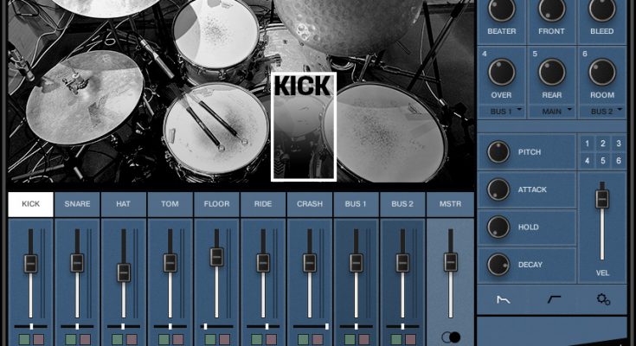636x346 pixels.
Task: Open the BUS 2 output dropdown under ROOM
Action: coord(602,112)
